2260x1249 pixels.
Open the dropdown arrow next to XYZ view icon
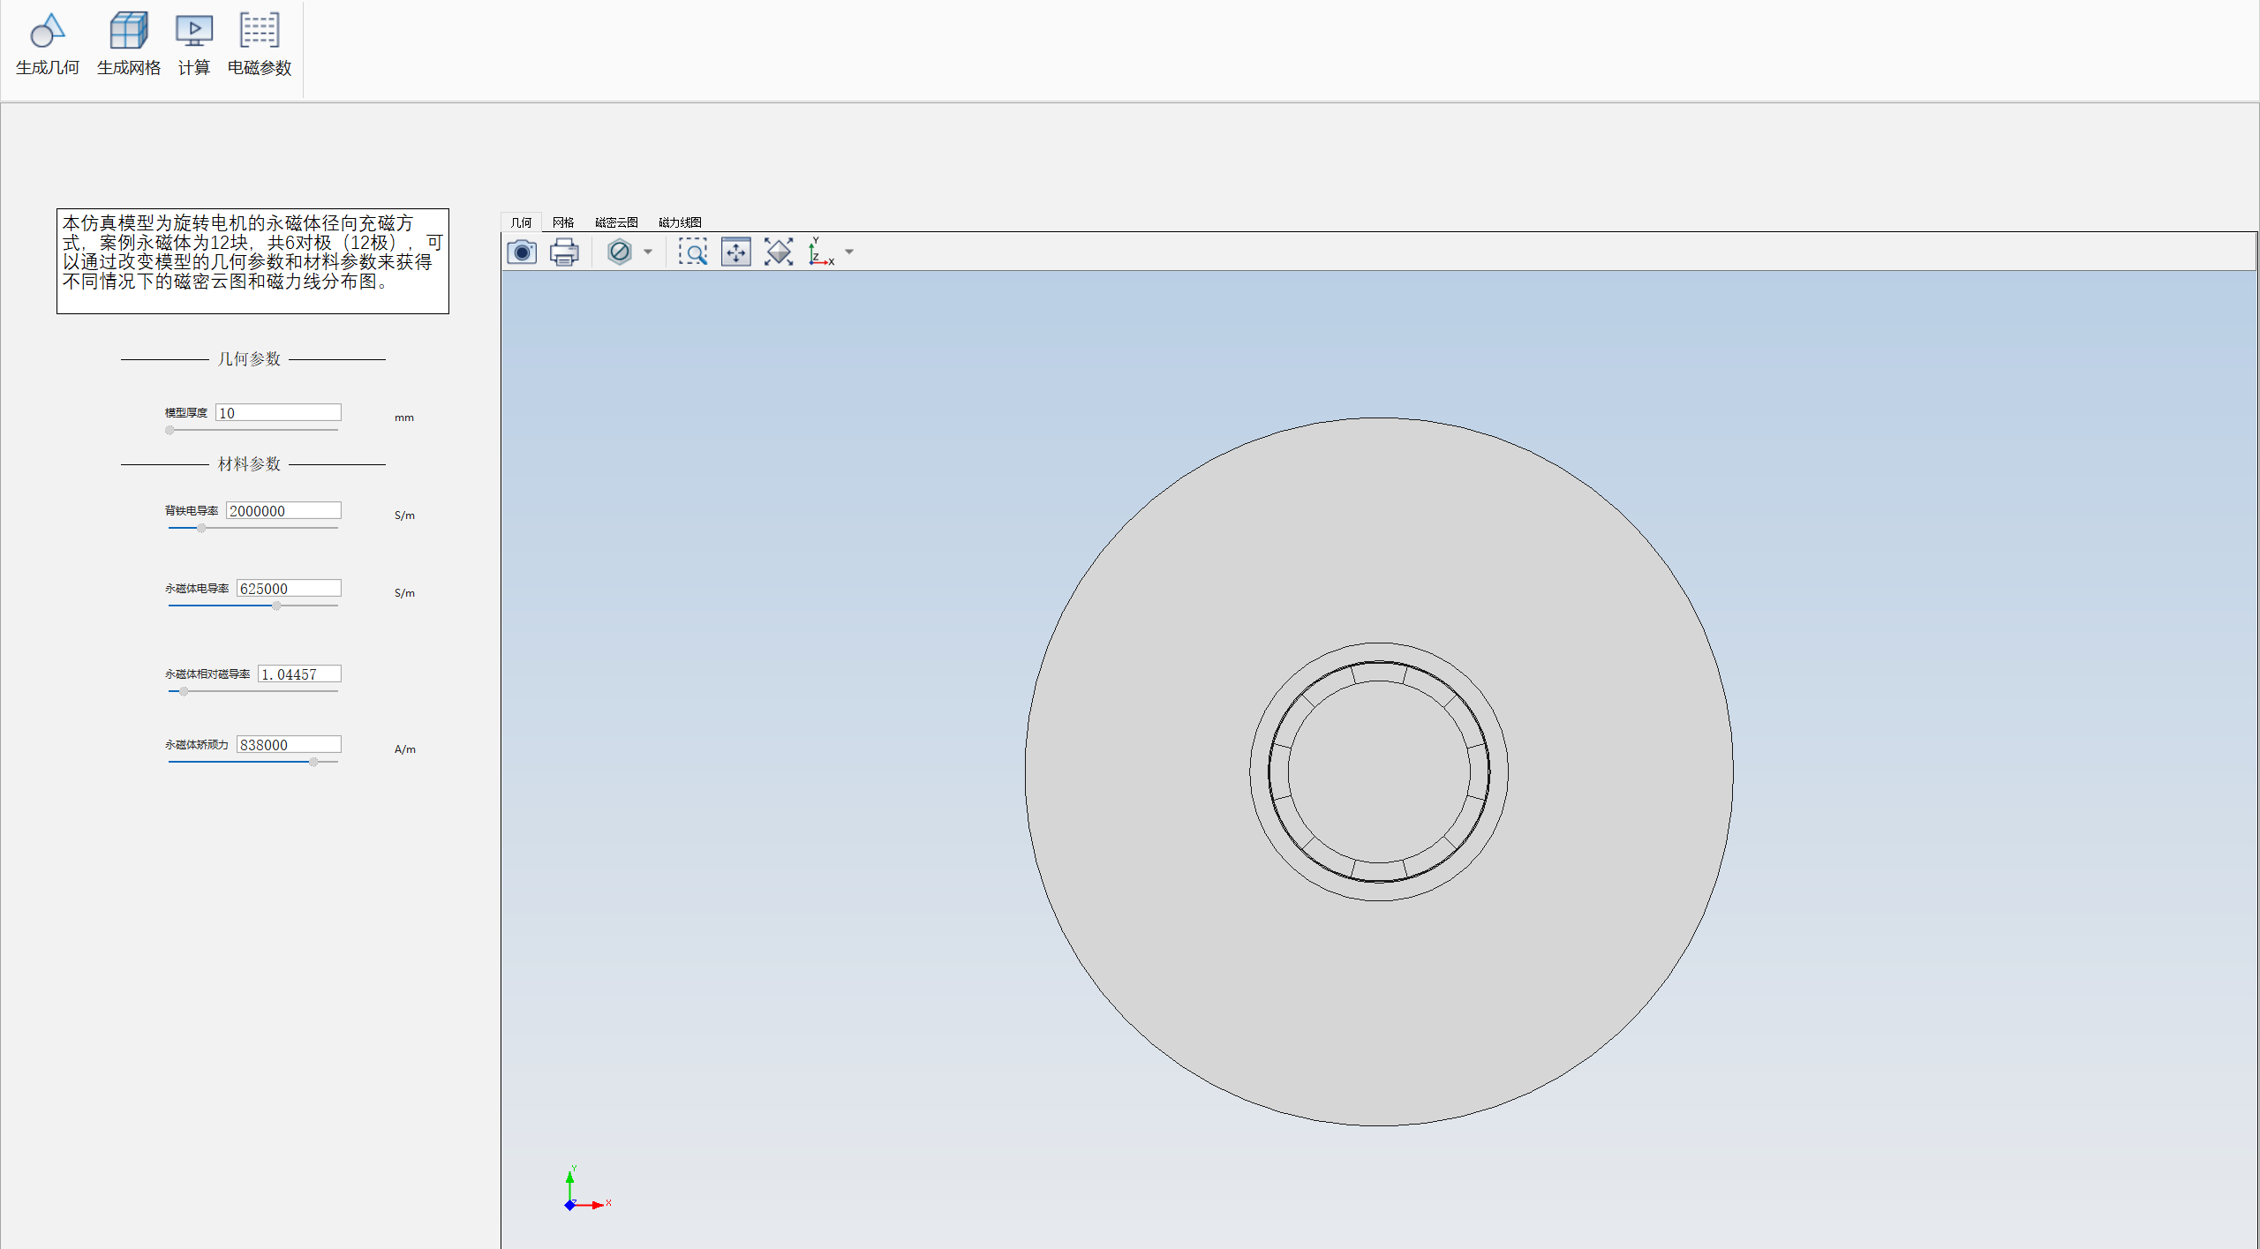pyautogui.click(x=849, y=252)
